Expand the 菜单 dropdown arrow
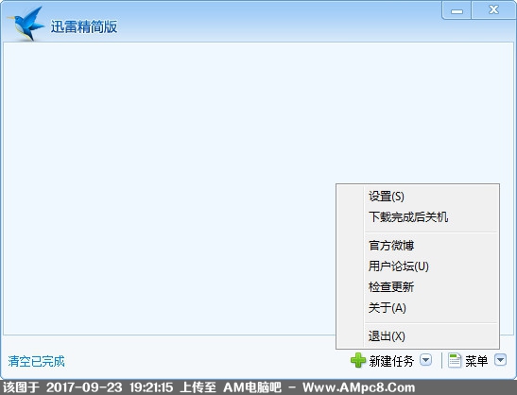This screenshot has width=517, height=395. [x=500, y=360]
